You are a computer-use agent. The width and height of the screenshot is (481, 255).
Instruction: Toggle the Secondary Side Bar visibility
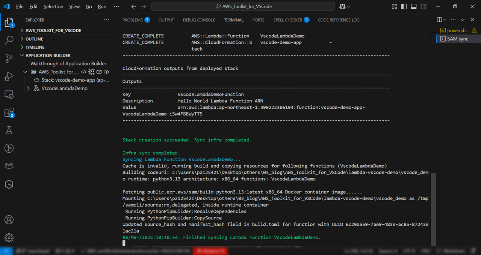(424, 6)
